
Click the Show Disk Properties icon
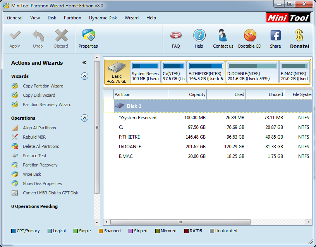pos(15,184)
